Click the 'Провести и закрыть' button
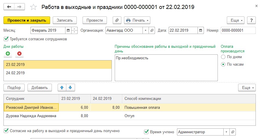 tap(27, 20)
